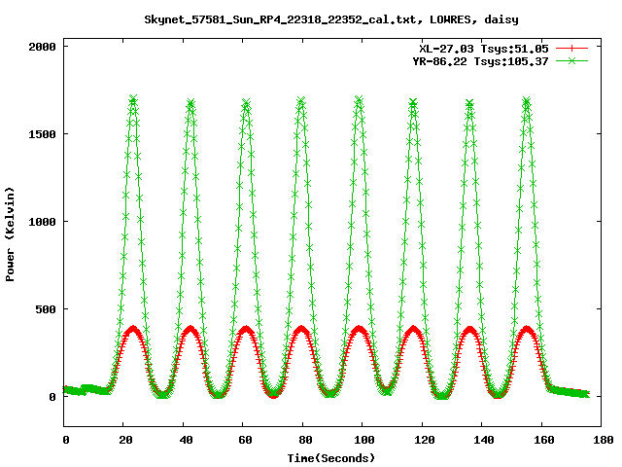622x467 pixels.
Task: Click the Time(Seconds) x-axis label
Action: point(331,457)
